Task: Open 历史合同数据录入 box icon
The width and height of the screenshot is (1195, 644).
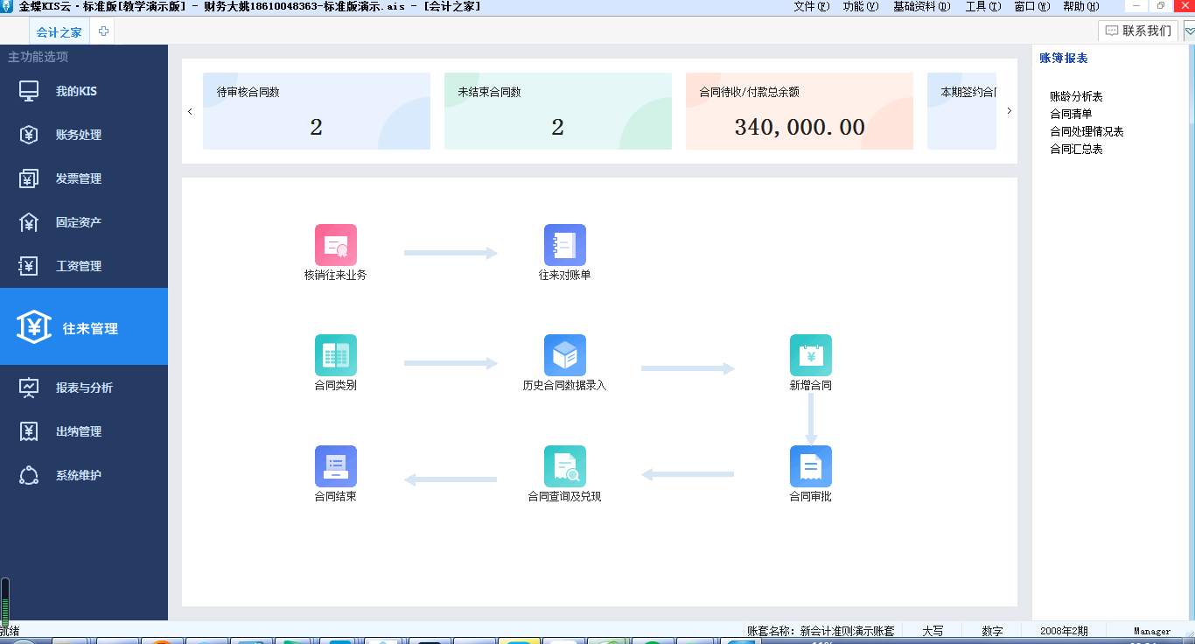Action: pyautogui.click(x=565, y=355)
